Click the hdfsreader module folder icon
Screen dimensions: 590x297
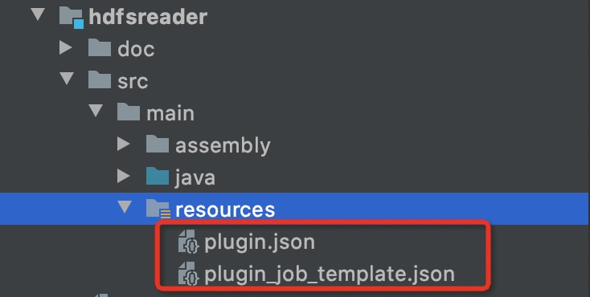[x=72, y=18]
